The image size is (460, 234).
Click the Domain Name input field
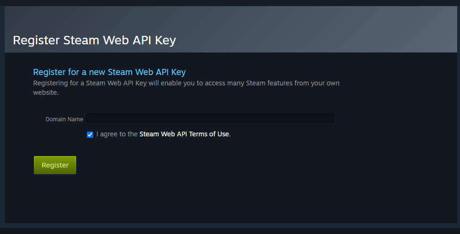click(210, 118)
